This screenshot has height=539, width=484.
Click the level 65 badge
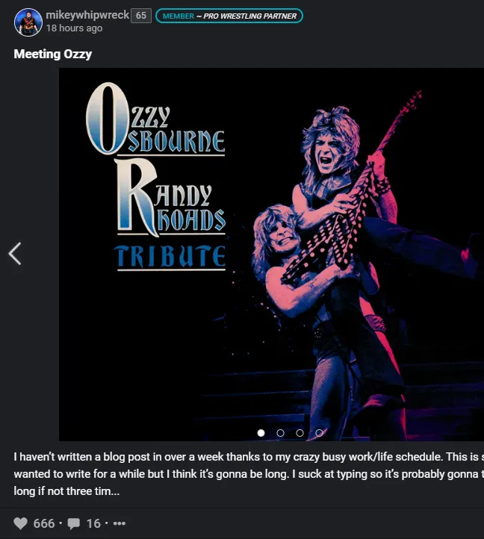(x=141, y=16)
